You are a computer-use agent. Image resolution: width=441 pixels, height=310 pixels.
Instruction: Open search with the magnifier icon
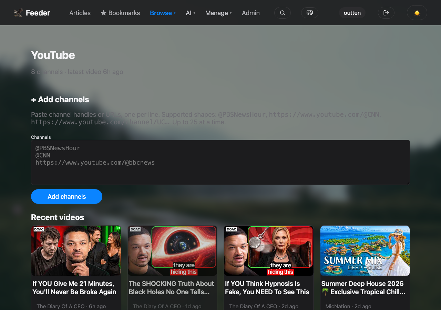click(x=283, y=13)
